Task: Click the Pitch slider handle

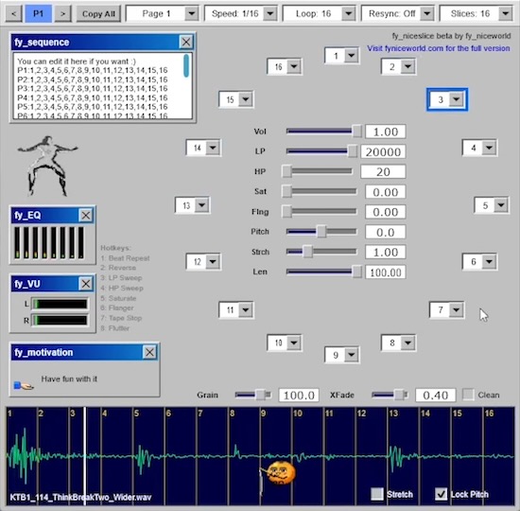Action: coord(321,232)
